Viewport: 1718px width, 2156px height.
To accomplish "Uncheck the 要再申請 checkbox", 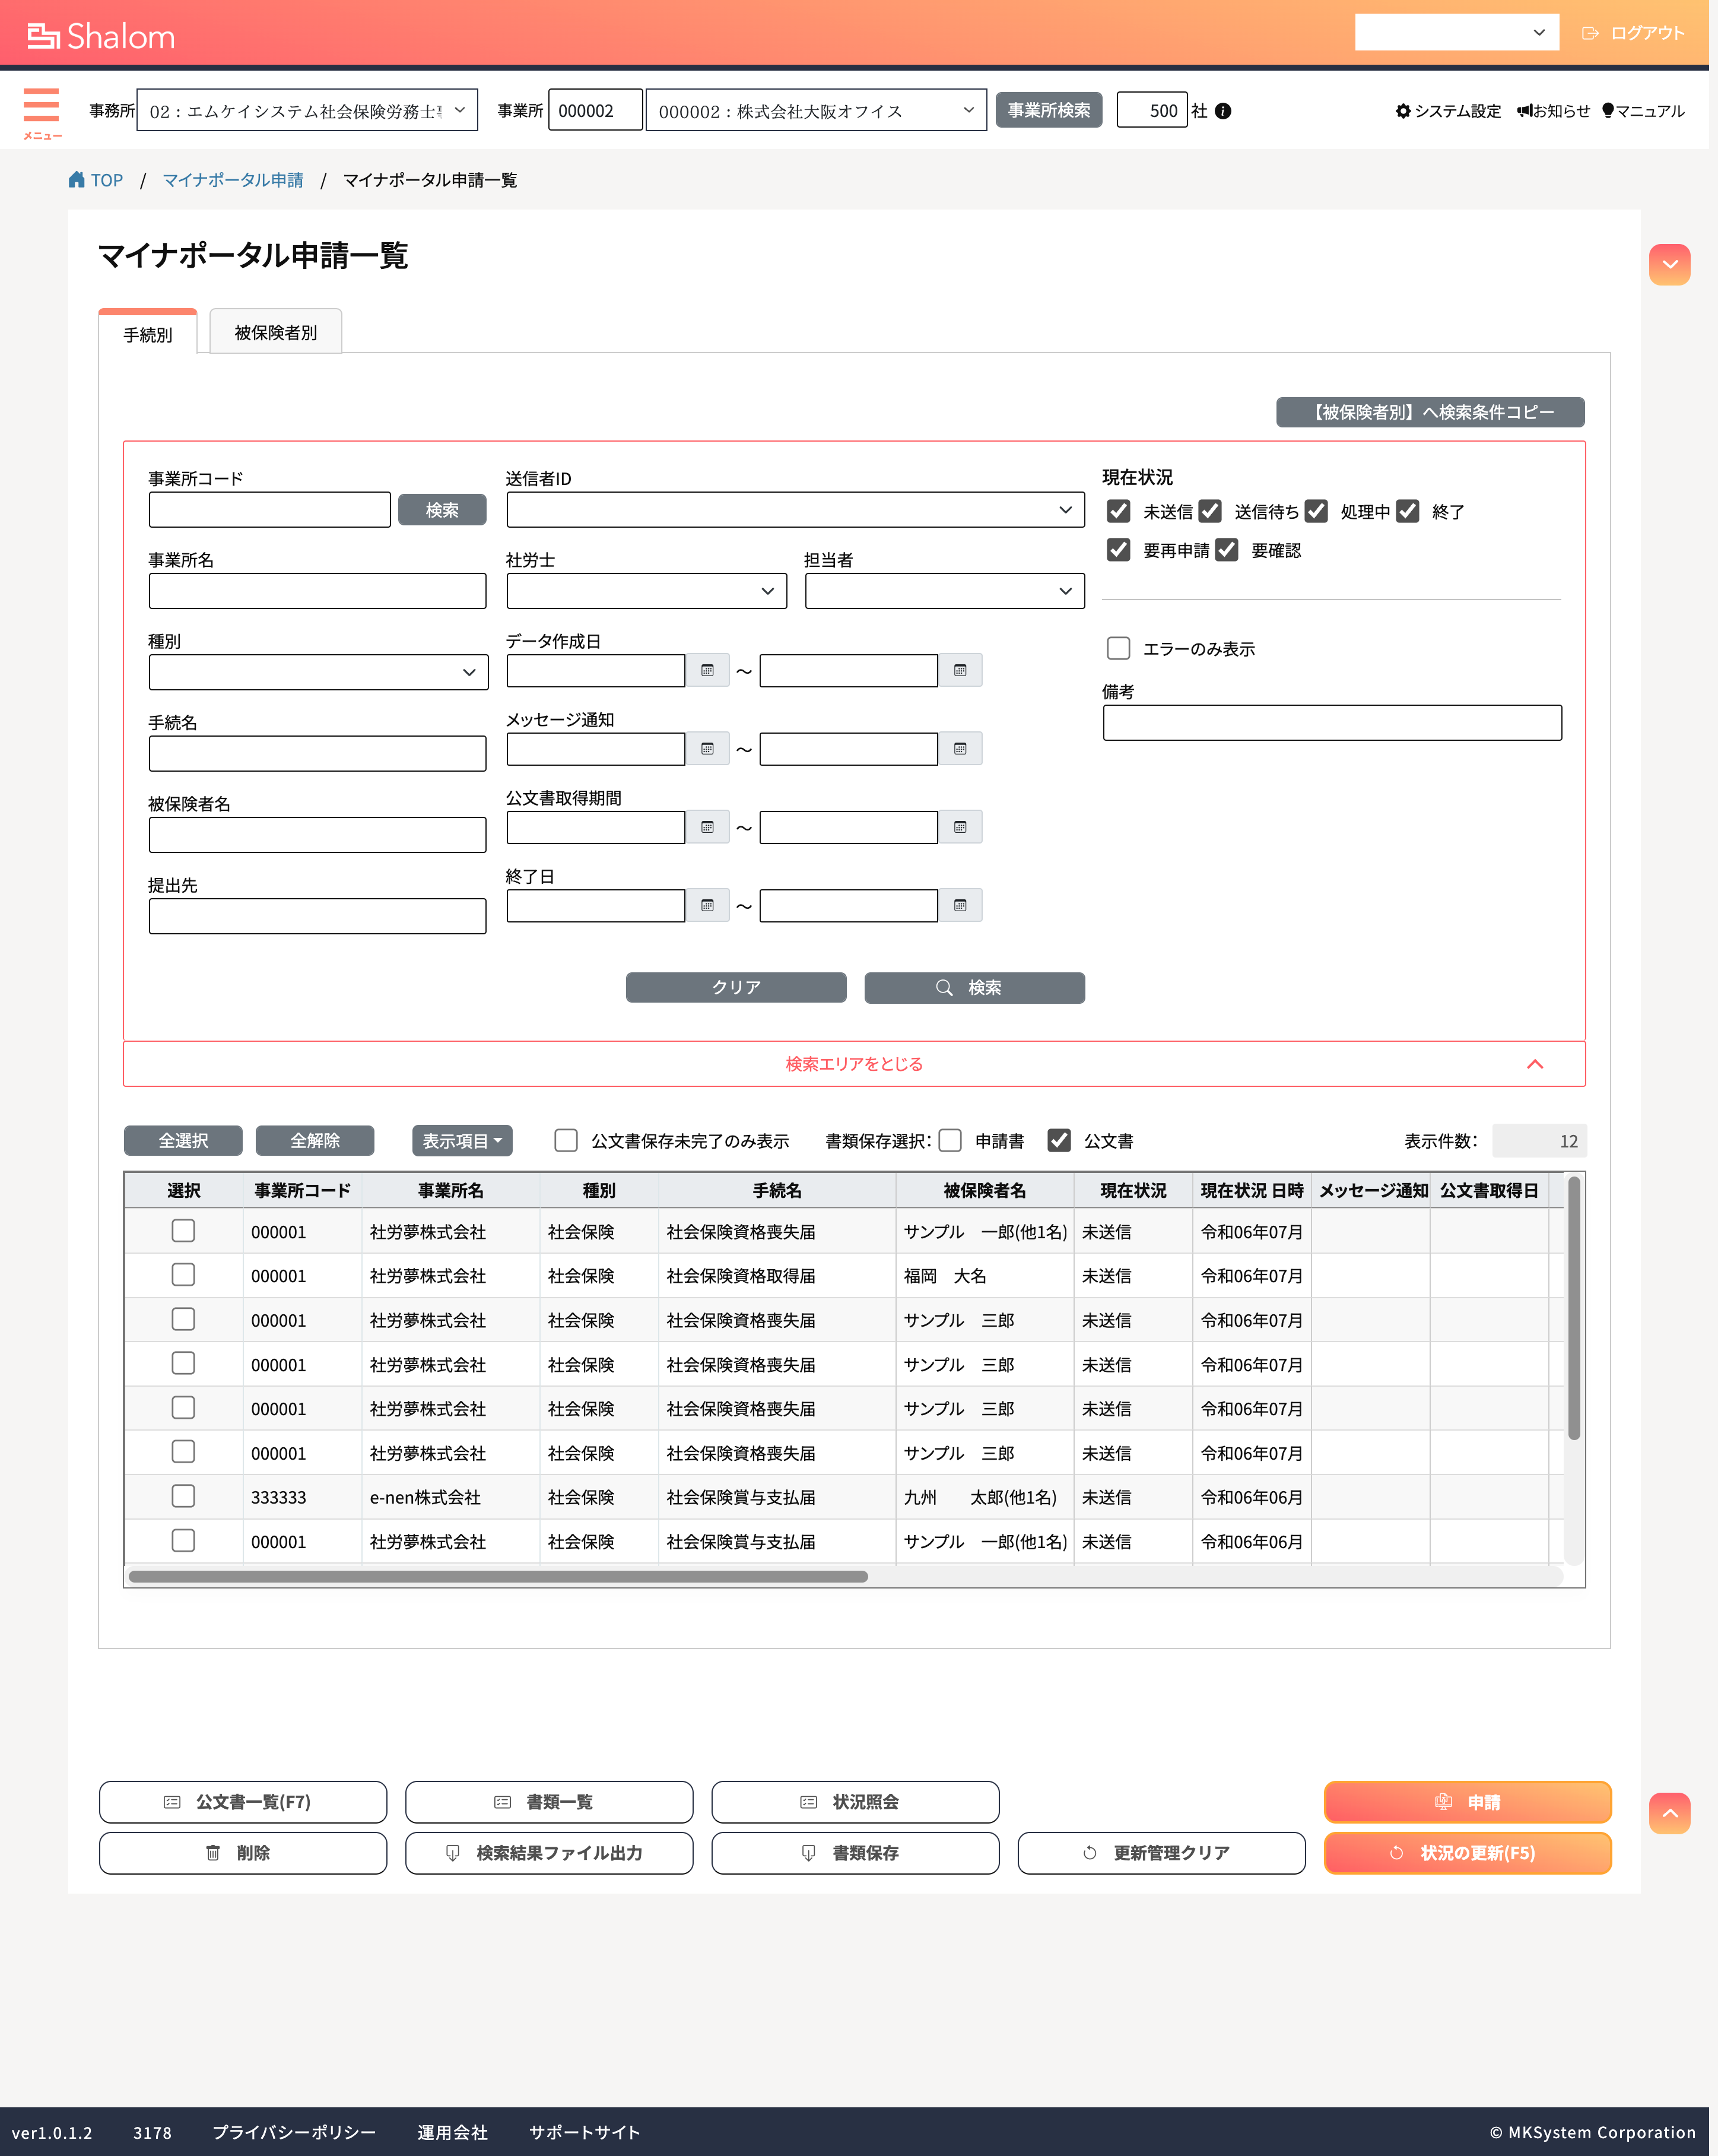I will click(x=1119, y=550).
